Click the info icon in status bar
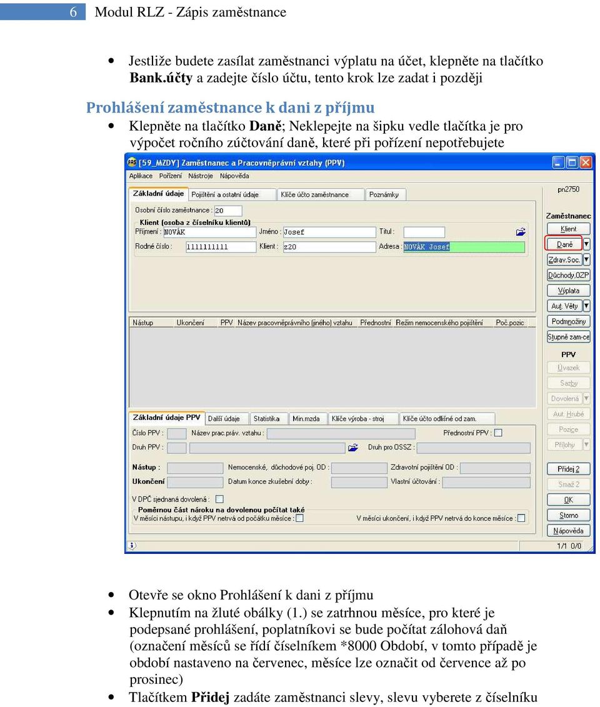The width and height of the screenshot is (600, 707). point(132,546)
